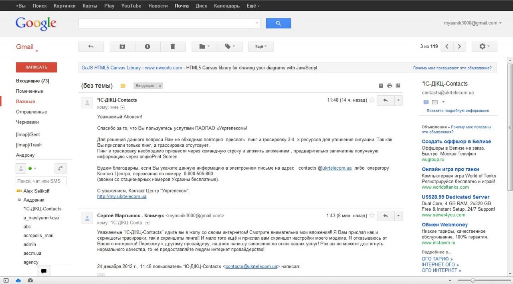Open more options for the 11:48 message
Viewport: 513px width, 284px height.
tap(398, 100)
